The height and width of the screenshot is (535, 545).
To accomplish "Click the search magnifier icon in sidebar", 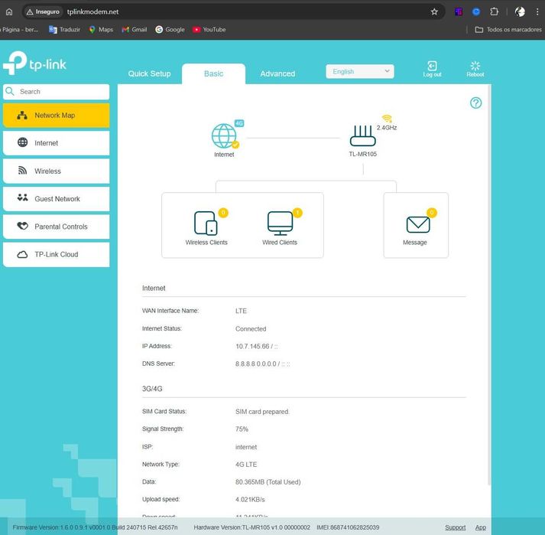I will point(10,91).
